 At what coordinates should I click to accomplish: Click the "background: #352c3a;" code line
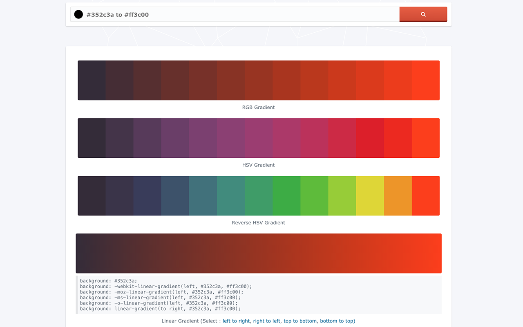tap(108, 281)
